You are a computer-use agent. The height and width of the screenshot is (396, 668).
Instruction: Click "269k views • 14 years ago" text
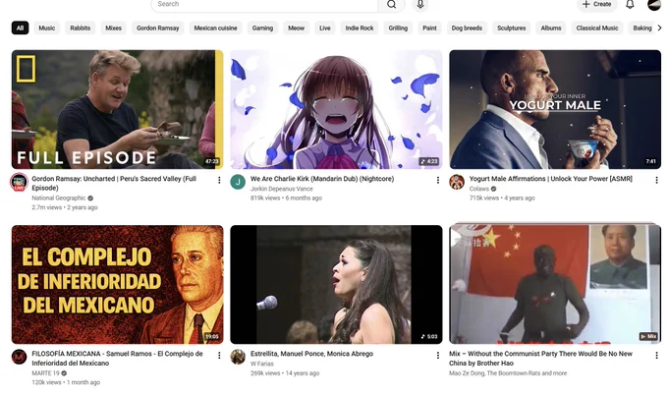point(285,373)
